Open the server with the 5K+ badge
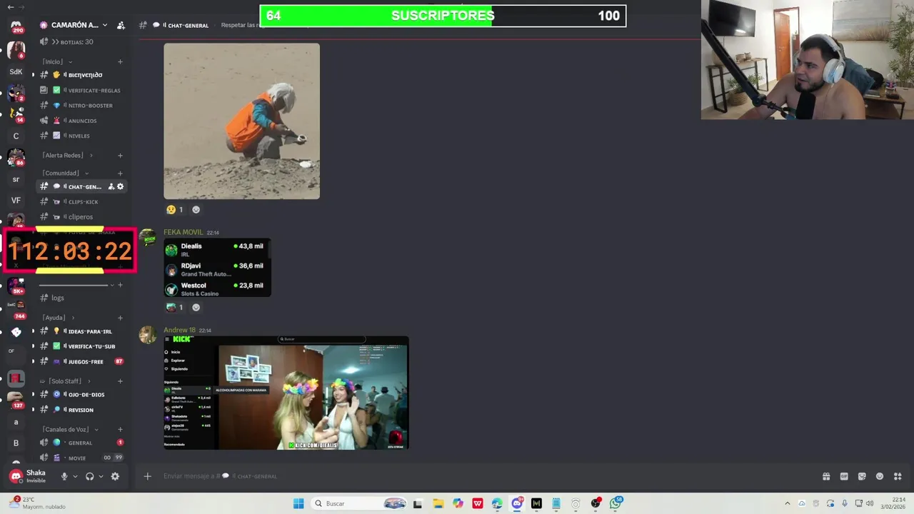914x514 pixels. 16,286
